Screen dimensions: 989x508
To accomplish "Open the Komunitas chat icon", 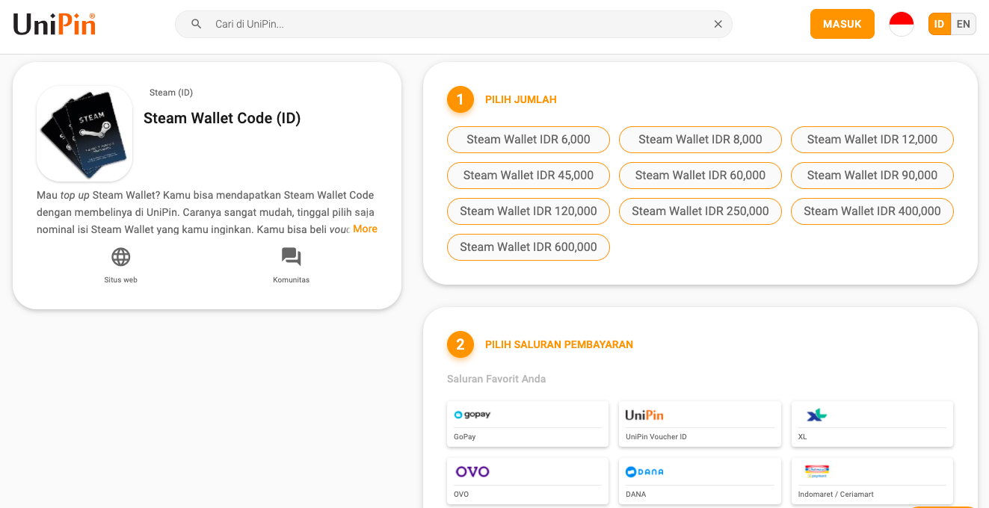I will pyautogui.click(x=291, y=257).
